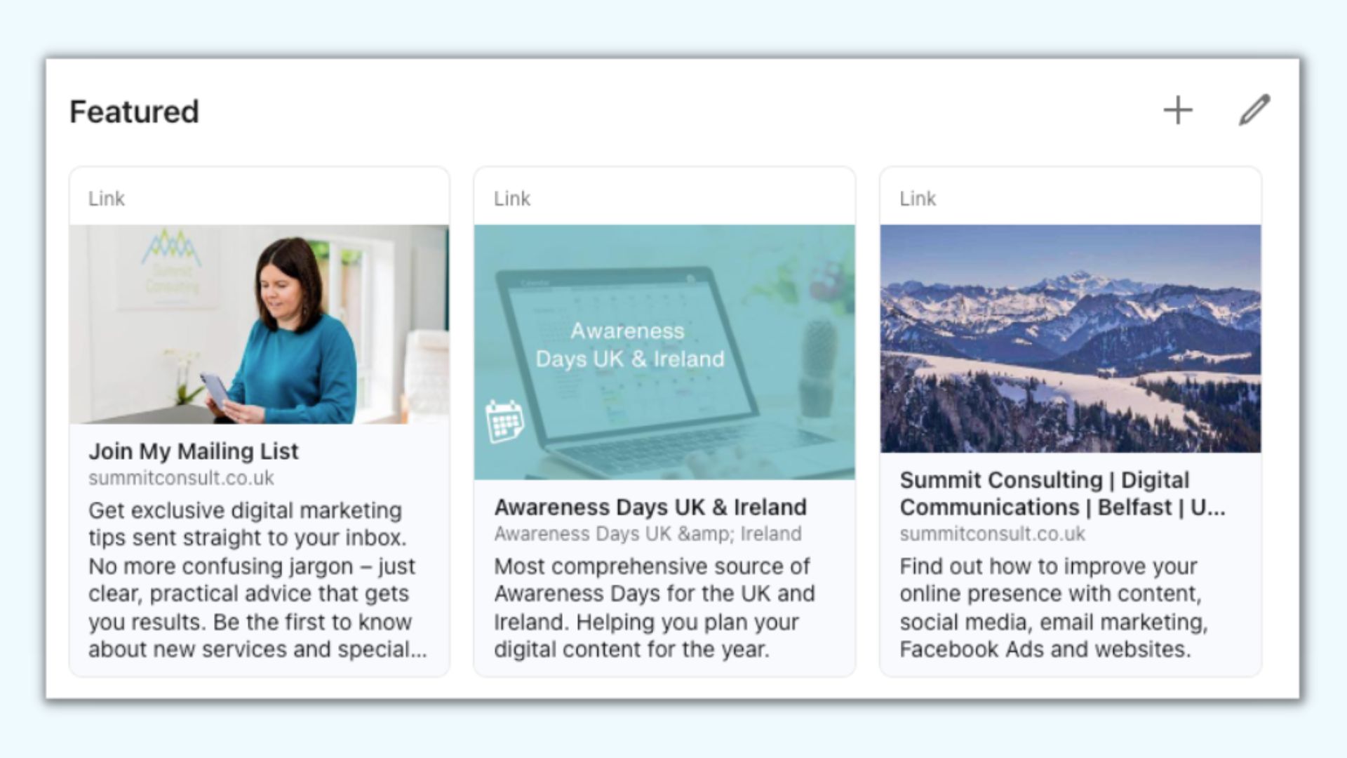Click the Link label on the middle card
Screen dimensions: 1347x758
tap(512, 199)
